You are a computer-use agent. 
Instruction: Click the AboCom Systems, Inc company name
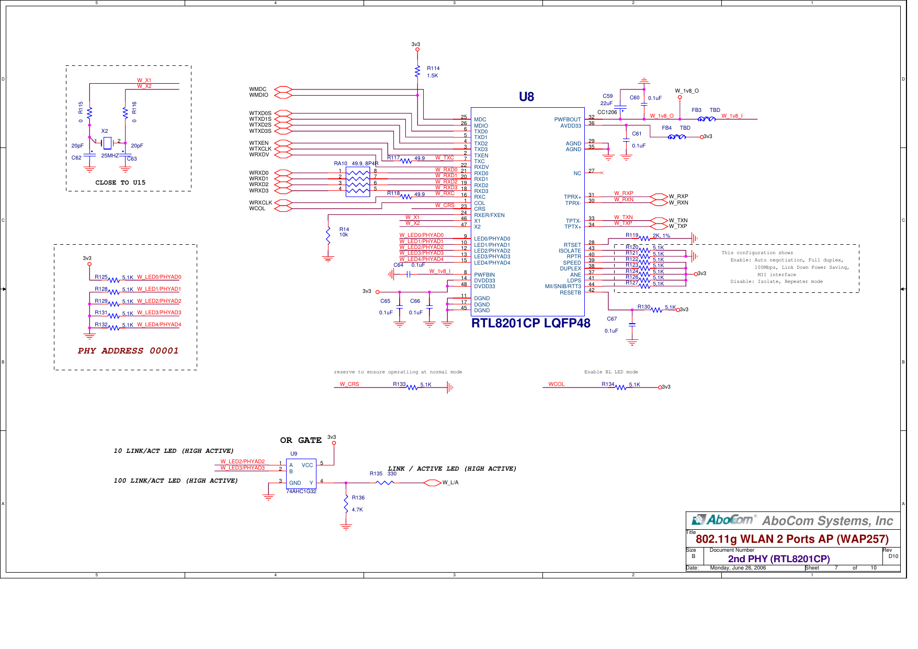pos(828,521)
